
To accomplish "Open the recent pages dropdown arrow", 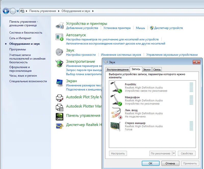I will pos(18,11).
